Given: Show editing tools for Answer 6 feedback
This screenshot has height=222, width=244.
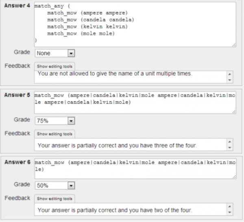Looking at the screenshot, I should 55,198.
